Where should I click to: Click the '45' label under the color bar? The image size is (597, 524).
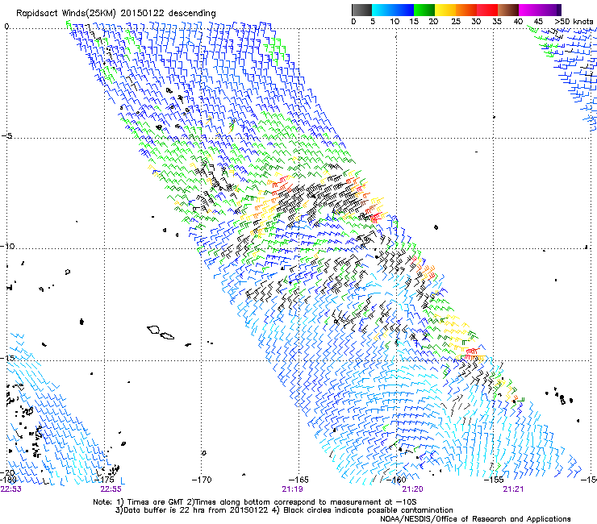coord(538,22)
